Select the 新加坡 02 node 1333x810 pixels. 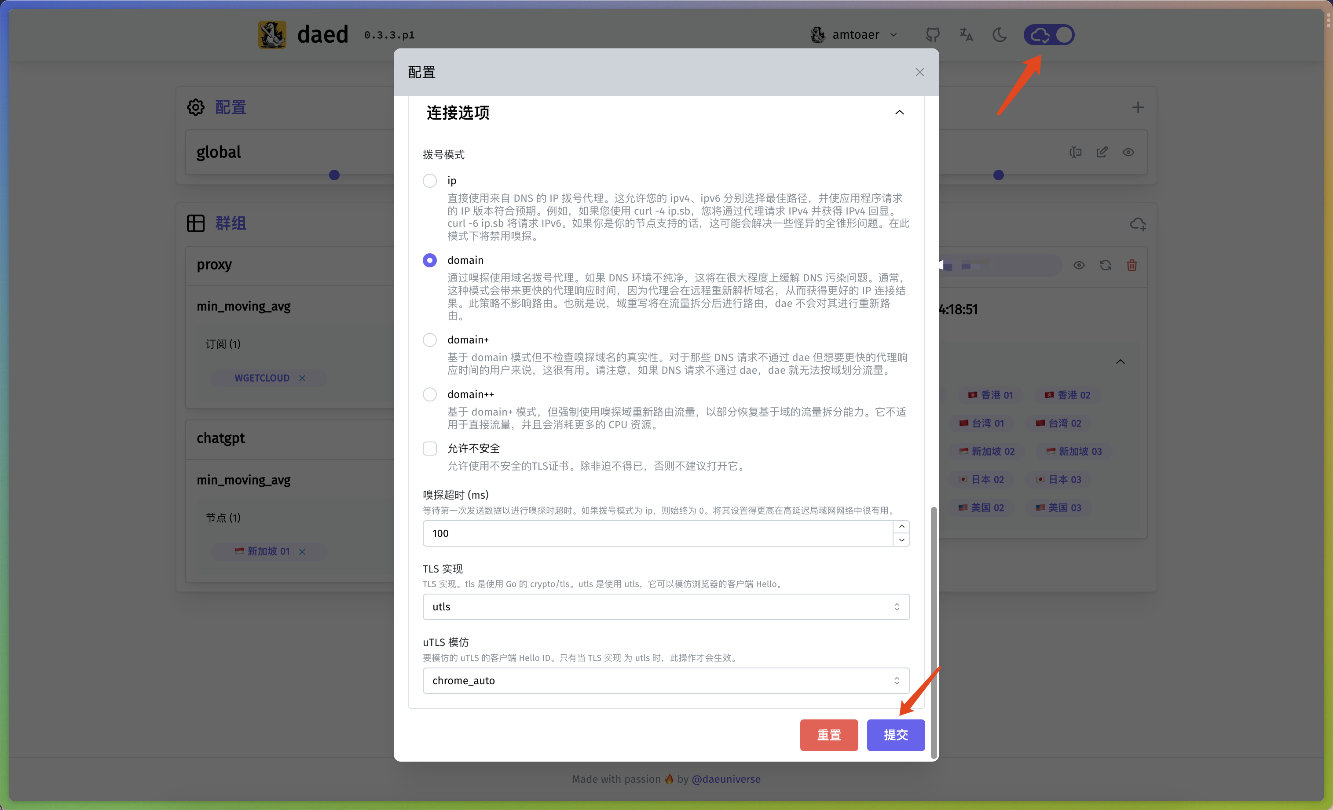(x=986, y=452)
